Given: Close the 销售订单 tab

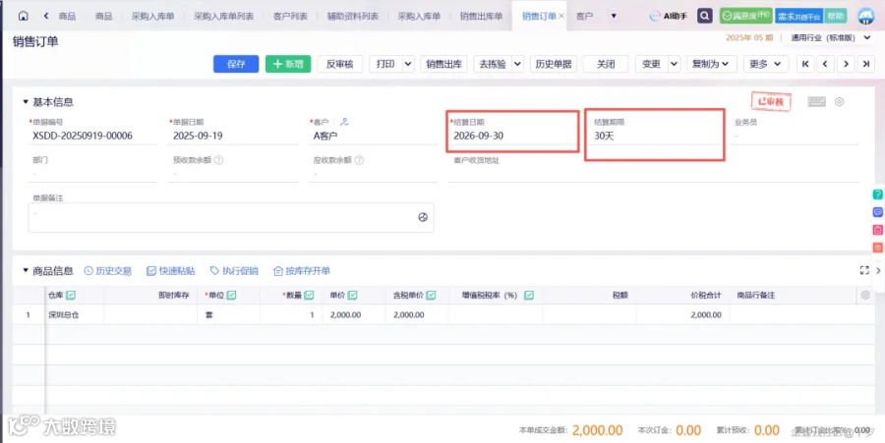Looking at the screenshot, I should click(x=561, y=17).
